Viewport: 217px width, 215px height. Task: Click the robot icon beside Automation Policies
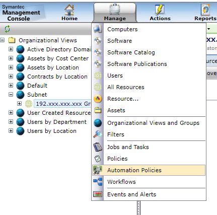click(98, 170)
